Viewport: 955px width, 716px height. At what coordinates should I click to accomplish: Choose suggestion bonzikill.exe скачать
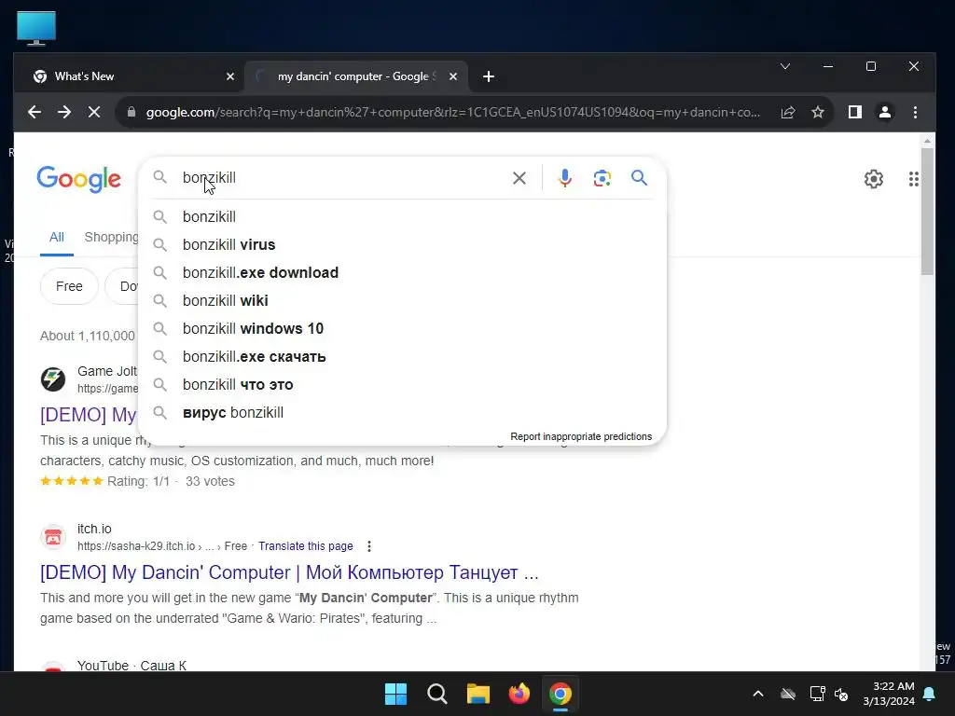[403, 357]
